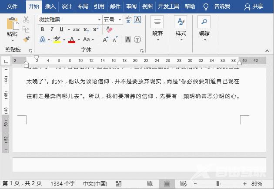
Task: Click the Clear Formatting eraser icon
Action: [x=109, y=29]
